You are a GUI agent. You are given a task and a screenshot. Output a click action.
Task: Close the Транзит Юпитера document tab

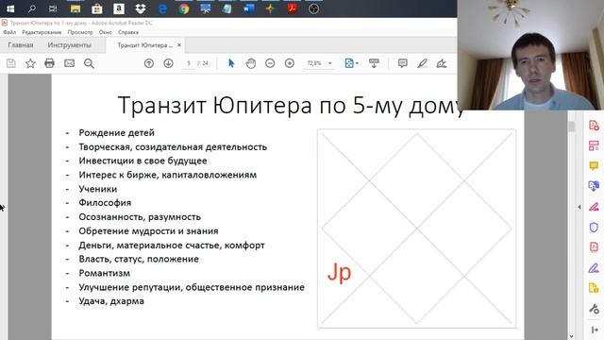(179, 45)
